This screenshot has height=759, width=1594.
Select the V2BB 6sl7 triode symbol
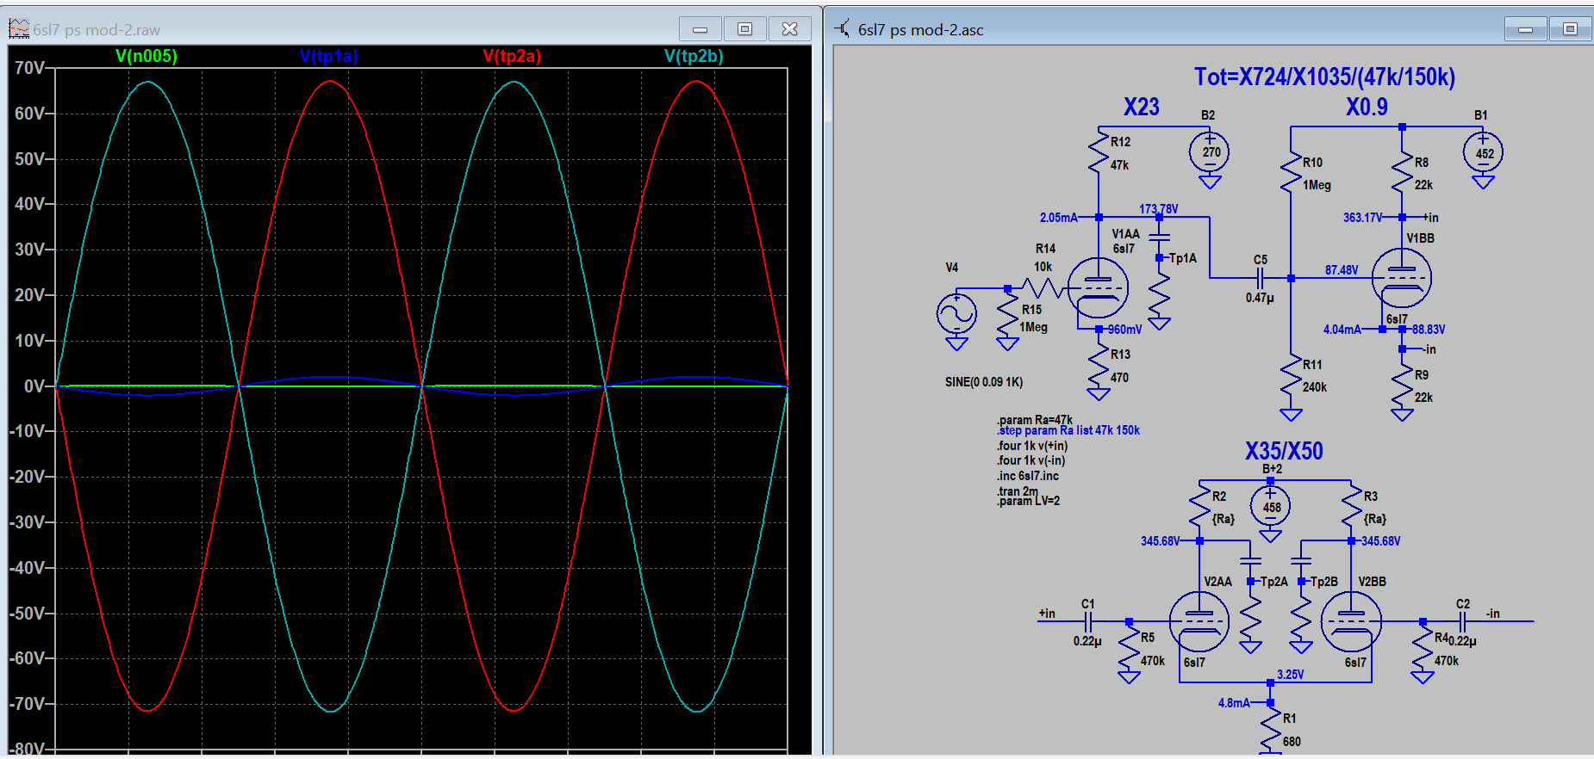[1351, 621]
